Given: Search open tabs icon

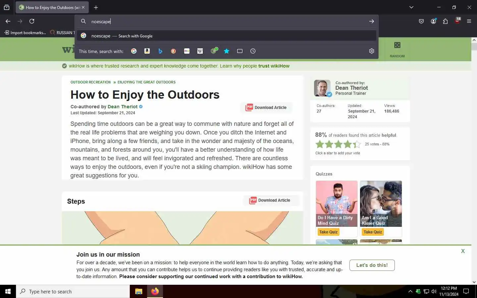Looking at the screenshot, I should tap(240, 51).
